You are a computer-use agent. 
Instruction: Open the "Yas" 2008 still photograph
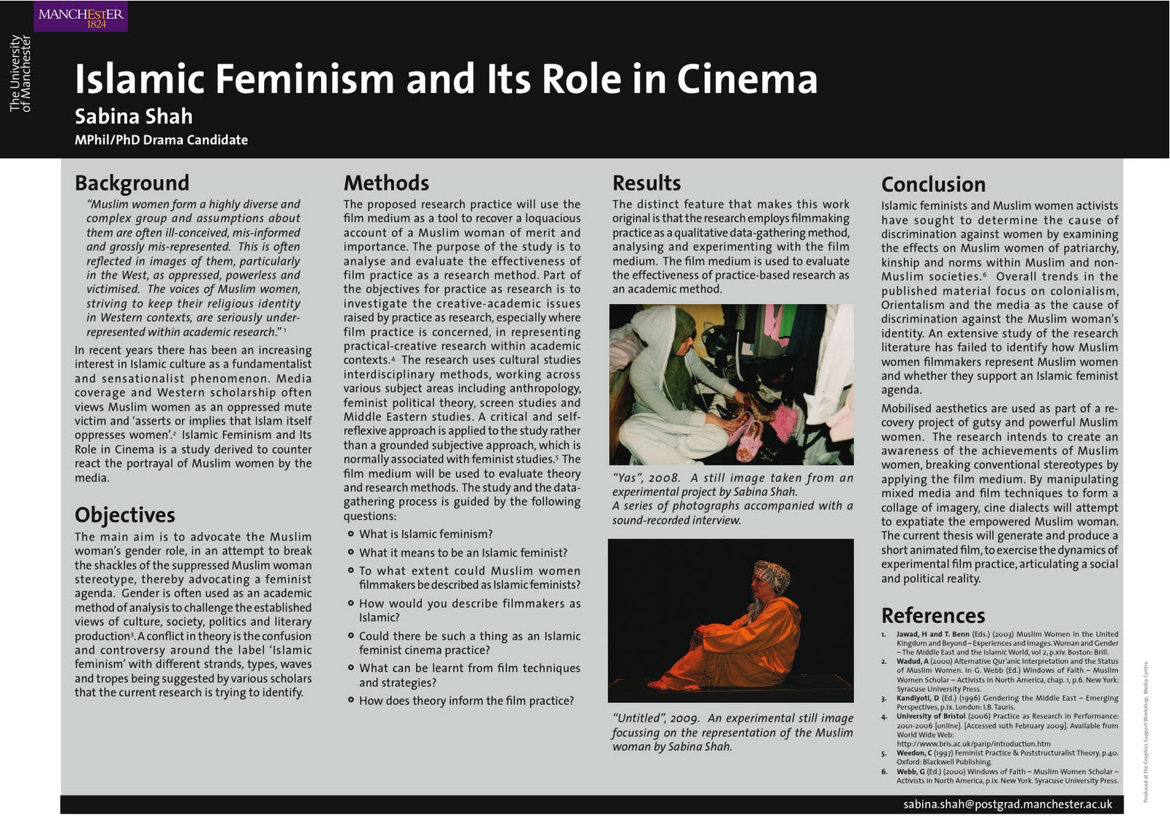pos(731,384)
